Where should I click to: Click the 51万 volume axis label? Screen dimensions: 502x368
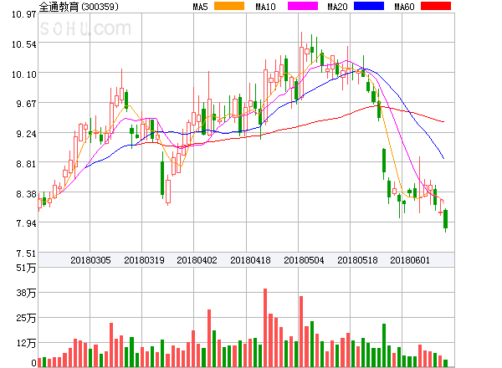pyautogui.click(x=26, y=268)
